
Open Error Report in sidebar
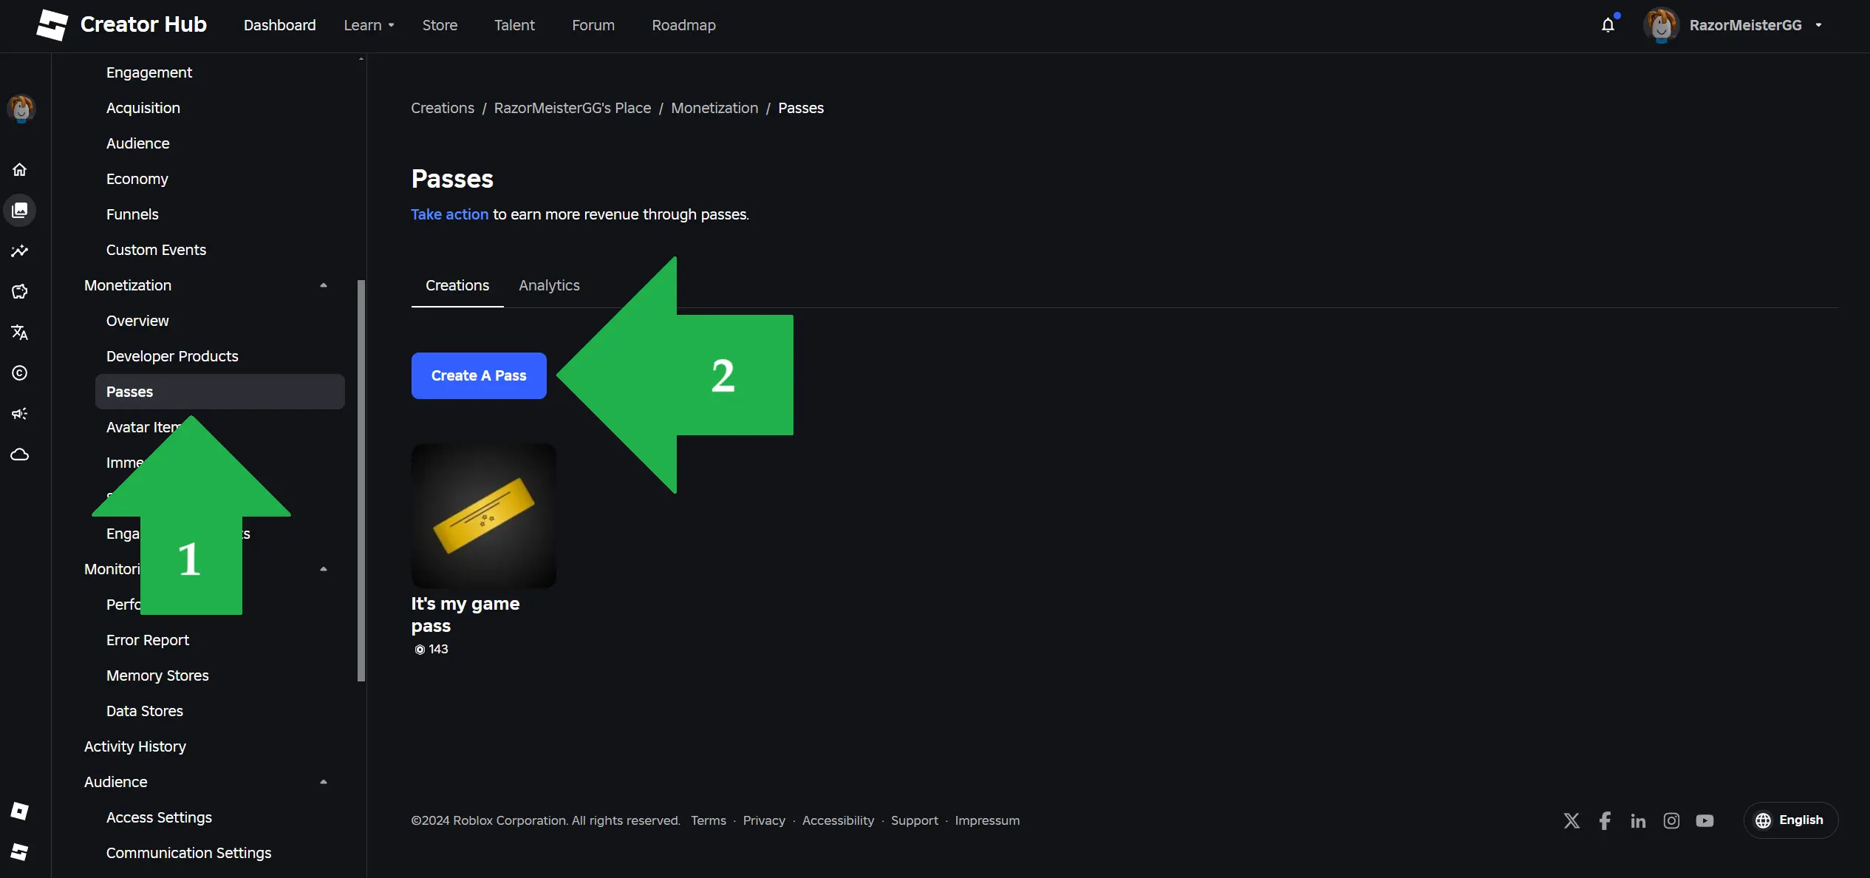[x=148, y=640]
